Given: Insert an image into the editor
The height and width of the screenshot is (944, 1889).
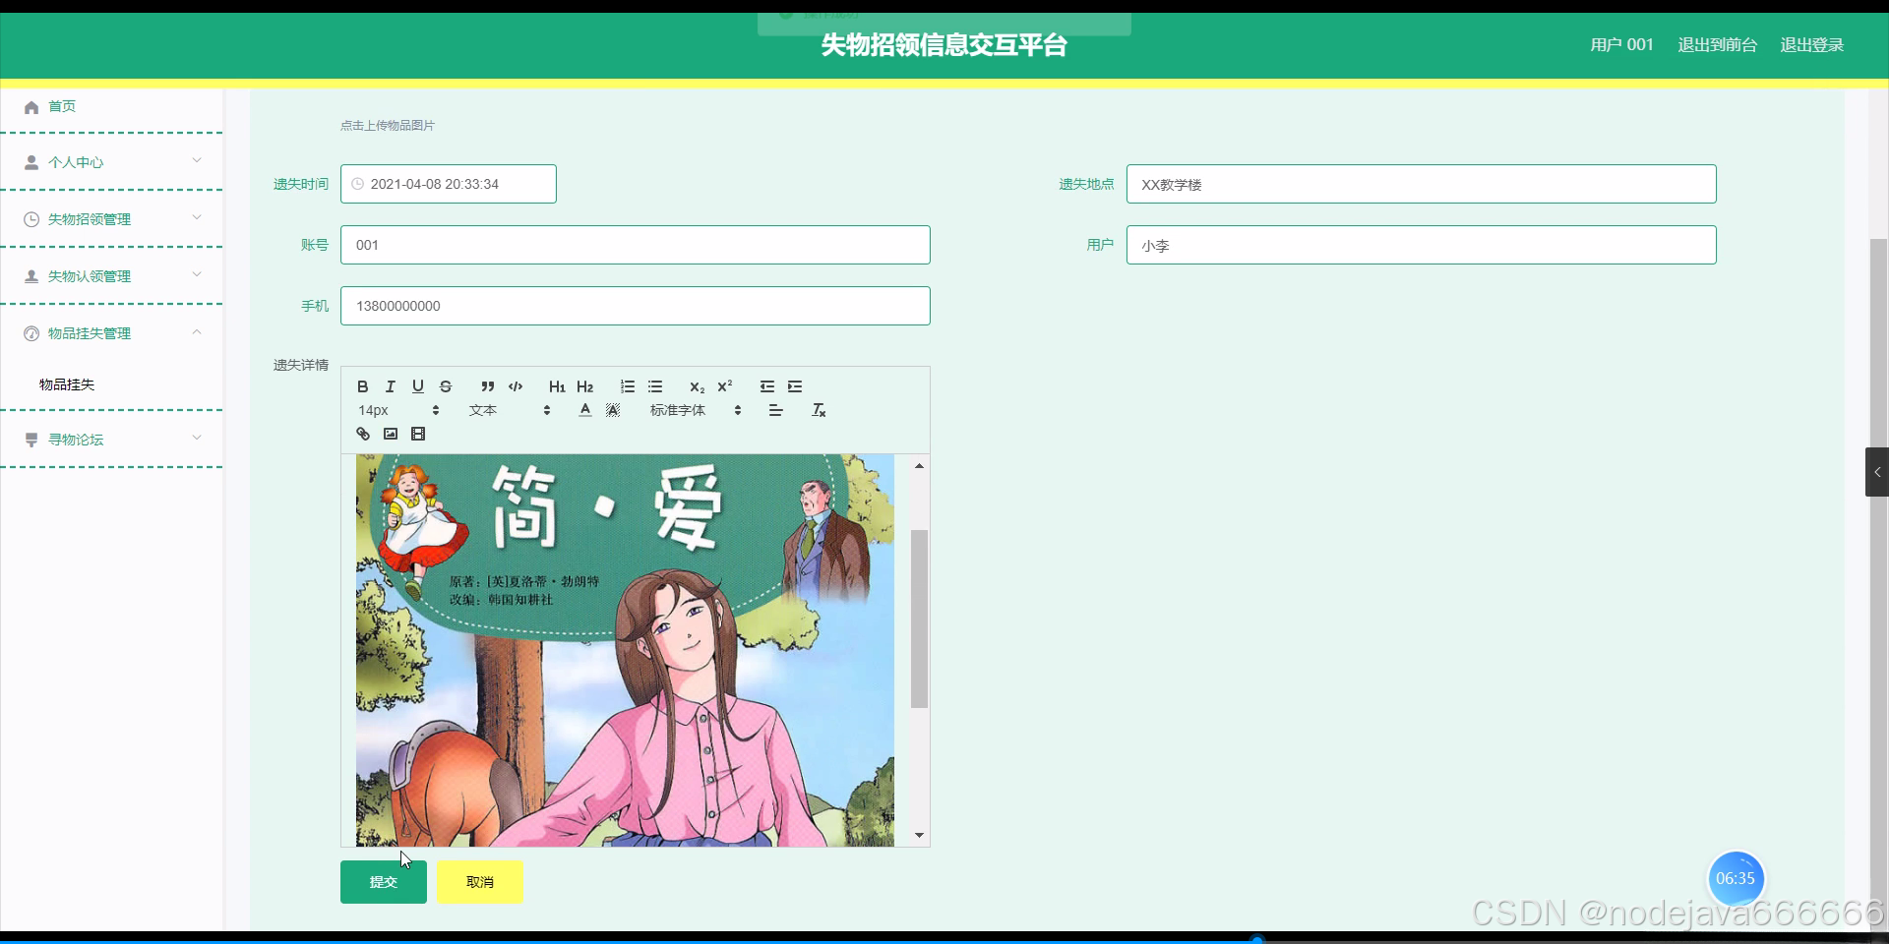Looking at the screenshot, I should tap(391, 434).
